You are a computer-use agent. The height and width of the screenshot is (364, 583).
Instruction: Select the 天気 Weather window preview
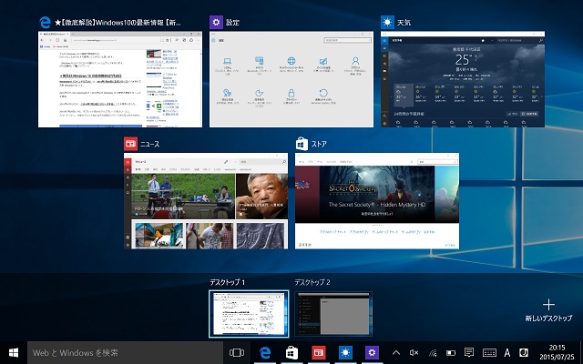463,79
